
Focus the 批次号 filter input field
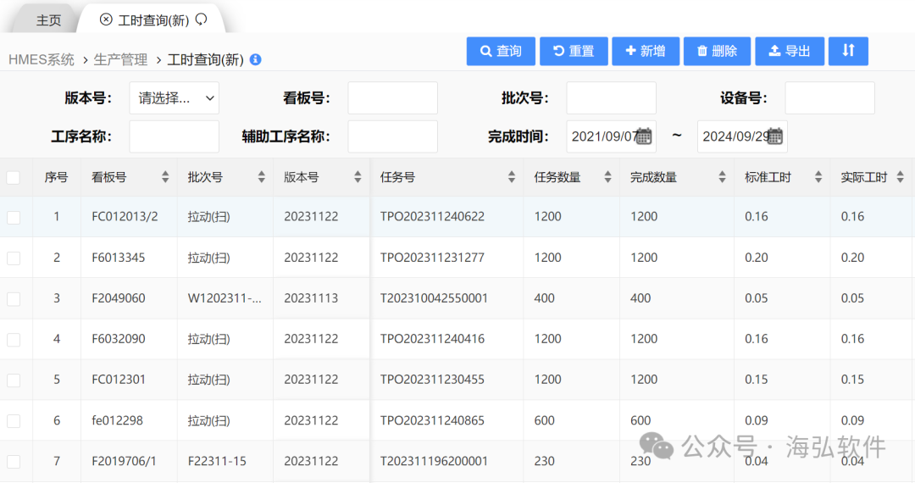tap(611, 98)
